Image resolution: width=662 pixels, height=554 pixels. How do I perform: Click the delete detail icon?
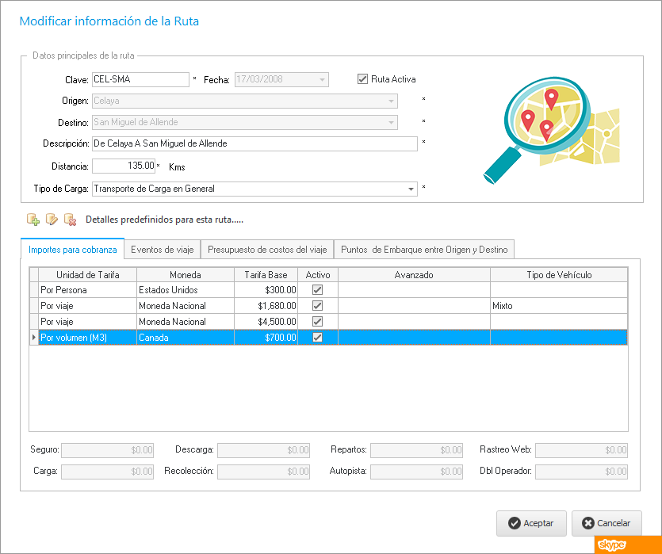(70, 219)
